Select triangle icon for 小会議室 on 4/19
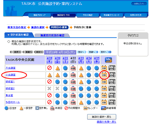This screenshot has width=151, height=124. pos(49,75)
